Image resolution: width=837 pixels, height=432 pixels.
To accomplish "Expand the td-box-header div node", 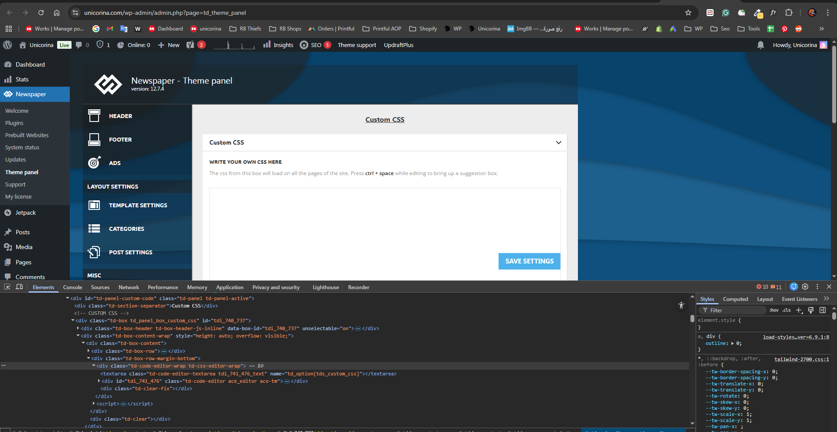I will coord(78,328).
